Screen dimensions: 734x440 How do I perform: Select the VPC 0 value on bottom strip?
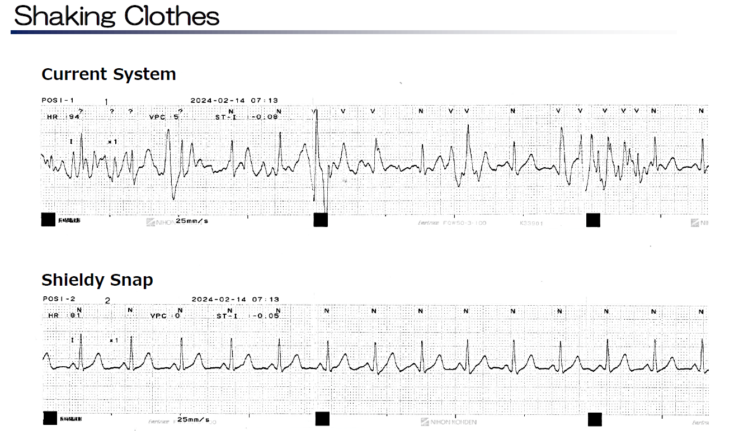coord(166,316)
